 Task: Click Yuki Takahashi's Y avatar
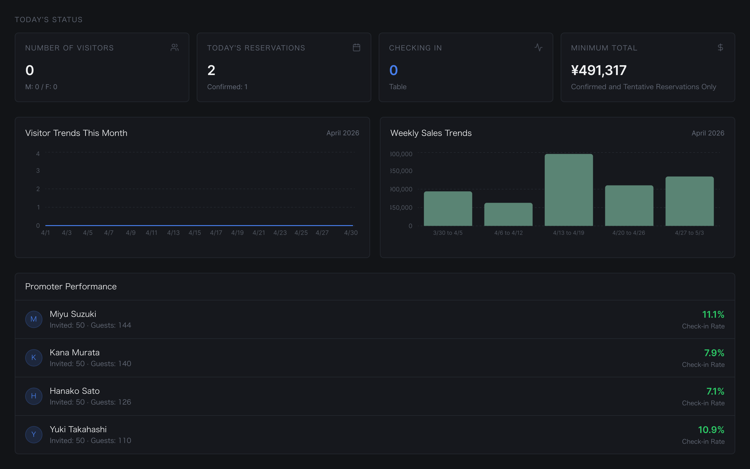click(34, 435)
